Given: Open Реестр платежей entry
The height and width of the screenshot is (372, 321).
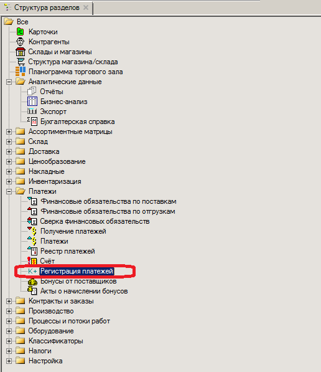Looking at the screenshot, I should [68, 251].
